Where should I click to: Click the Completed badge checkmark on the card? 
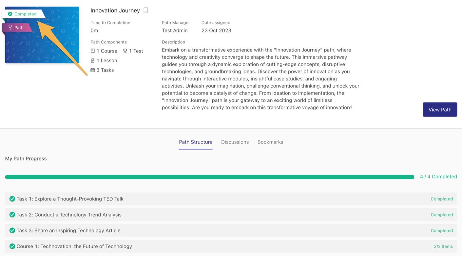pos(10,14)
